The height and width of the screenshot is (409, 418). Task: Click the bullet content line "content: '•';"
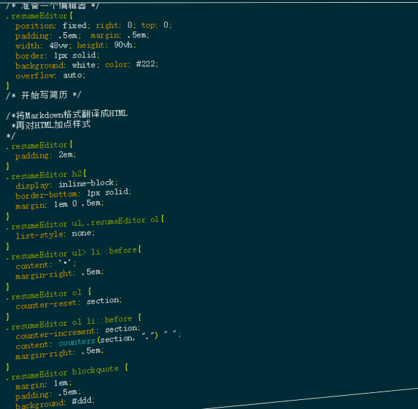click(45, 265)
